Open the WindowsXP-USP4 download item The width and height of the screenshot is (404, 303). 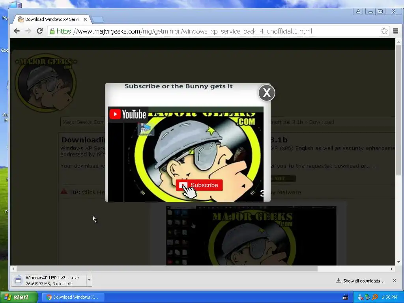pyautogui.click(x=49, y=281)
